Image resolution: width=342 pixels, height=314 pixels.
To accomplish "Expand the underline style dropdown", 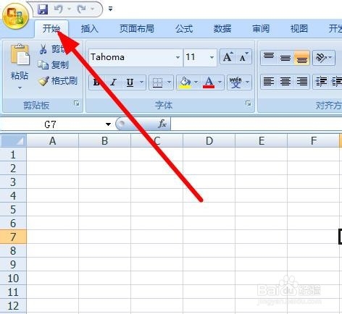I will point(142,82).
